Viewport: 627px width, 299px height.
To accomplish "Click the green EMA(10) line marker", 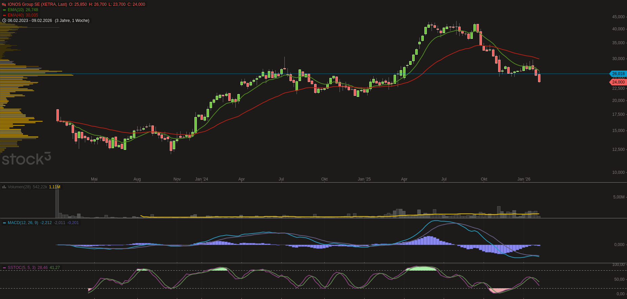I will [x=4, y=10].
